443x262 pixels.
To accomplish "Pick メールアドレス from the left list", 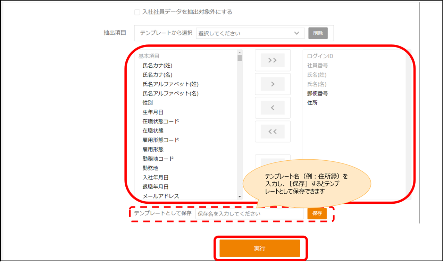I will [161, 196].
